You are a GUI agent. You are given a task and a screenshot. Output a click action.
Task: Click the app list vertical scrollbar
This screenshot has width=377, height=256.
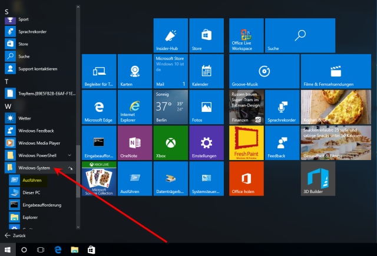tap(78, 118)
